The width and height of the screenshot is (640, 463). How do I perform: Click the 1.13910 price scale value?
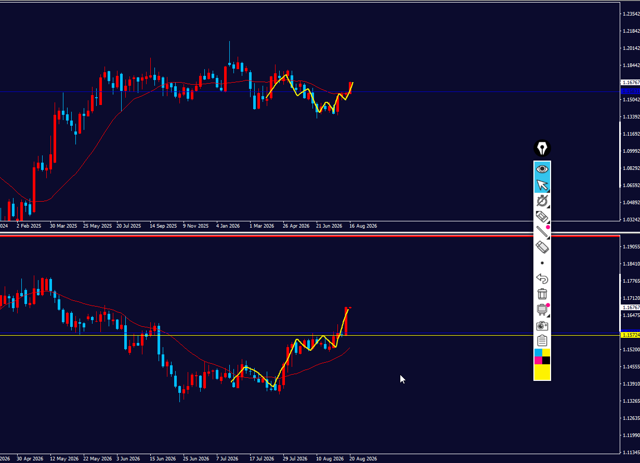click(x=631, y=384)
